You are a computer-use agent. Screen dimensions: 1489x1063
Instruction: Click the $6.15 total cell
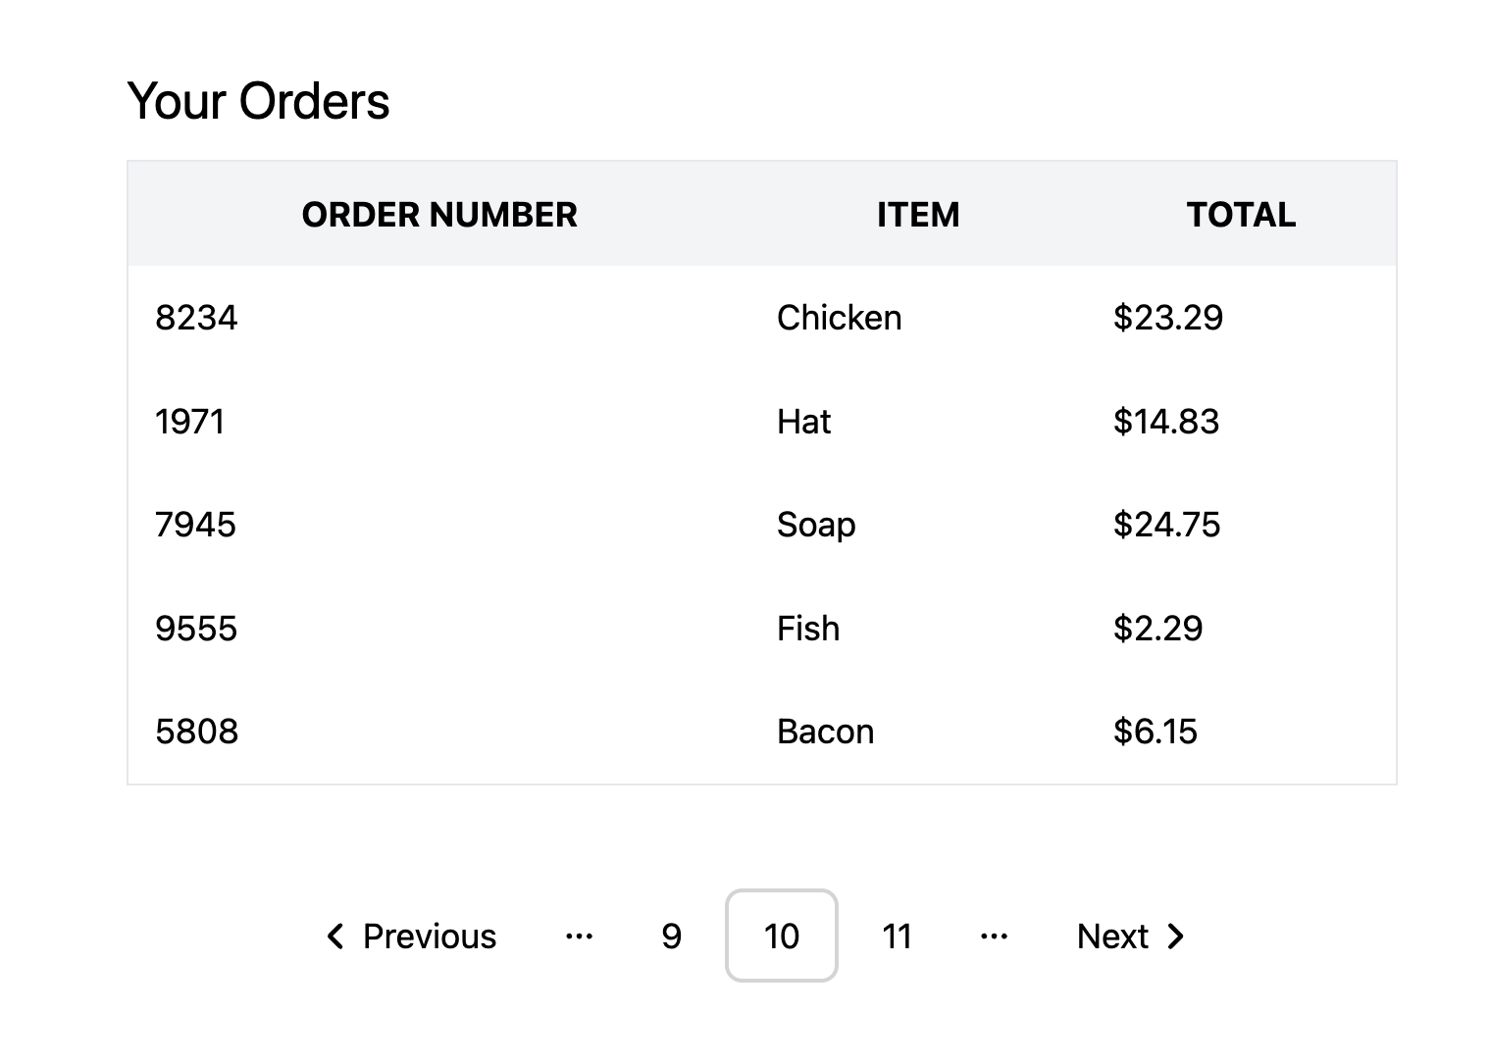point(1155,732)
